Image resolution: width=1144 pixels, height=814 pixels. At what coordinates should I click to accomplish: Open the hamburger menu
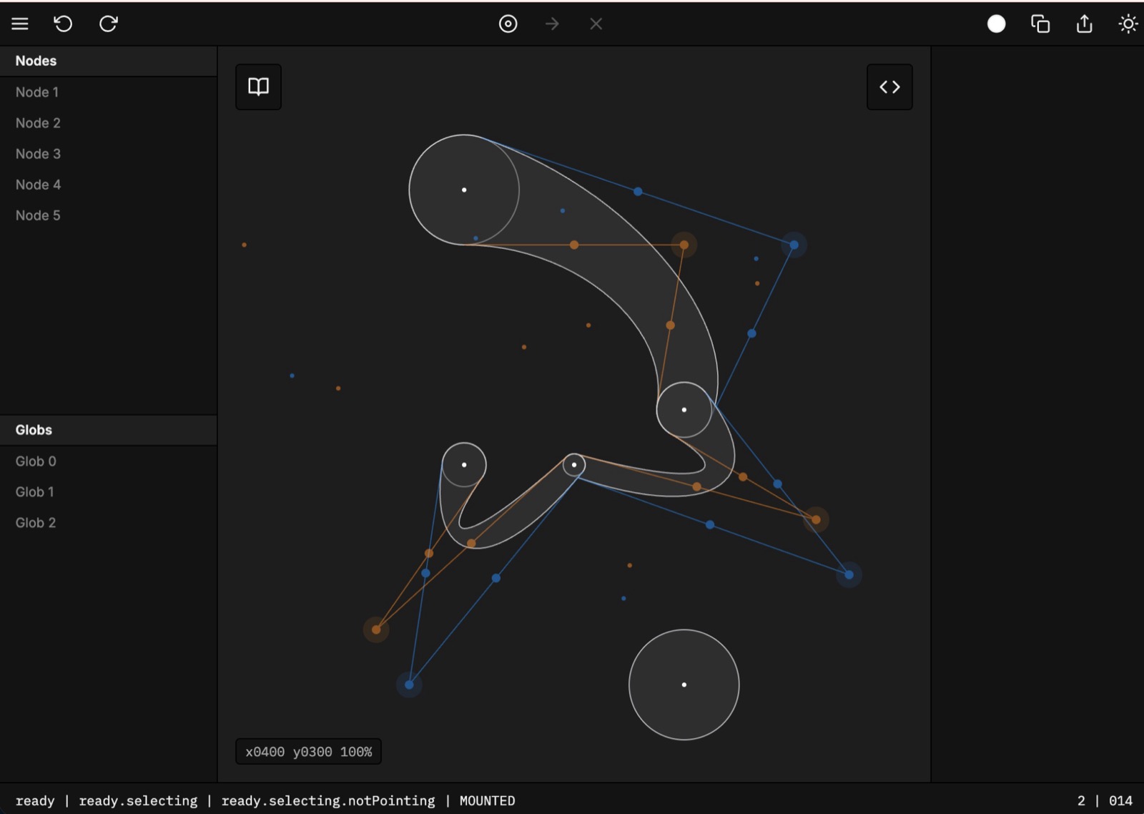click(20, 24)
